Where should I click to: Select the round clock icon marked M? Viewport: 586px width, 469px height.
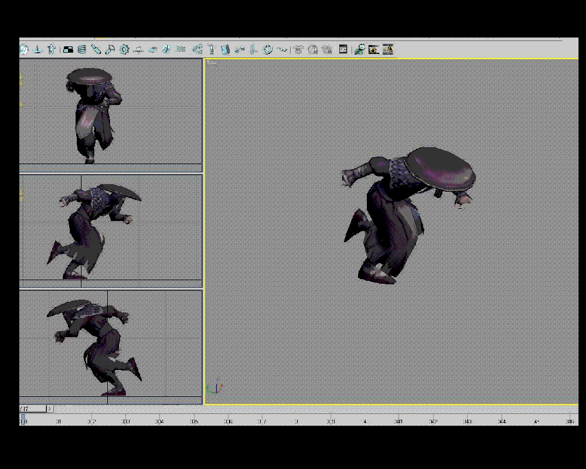tap(312, 49)
